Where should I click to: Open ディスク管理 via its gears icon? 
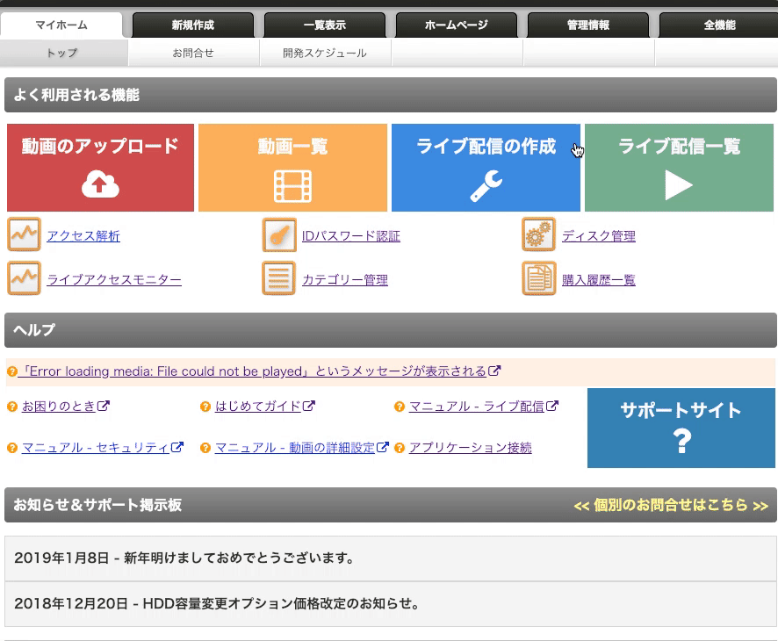pos(538,234)
